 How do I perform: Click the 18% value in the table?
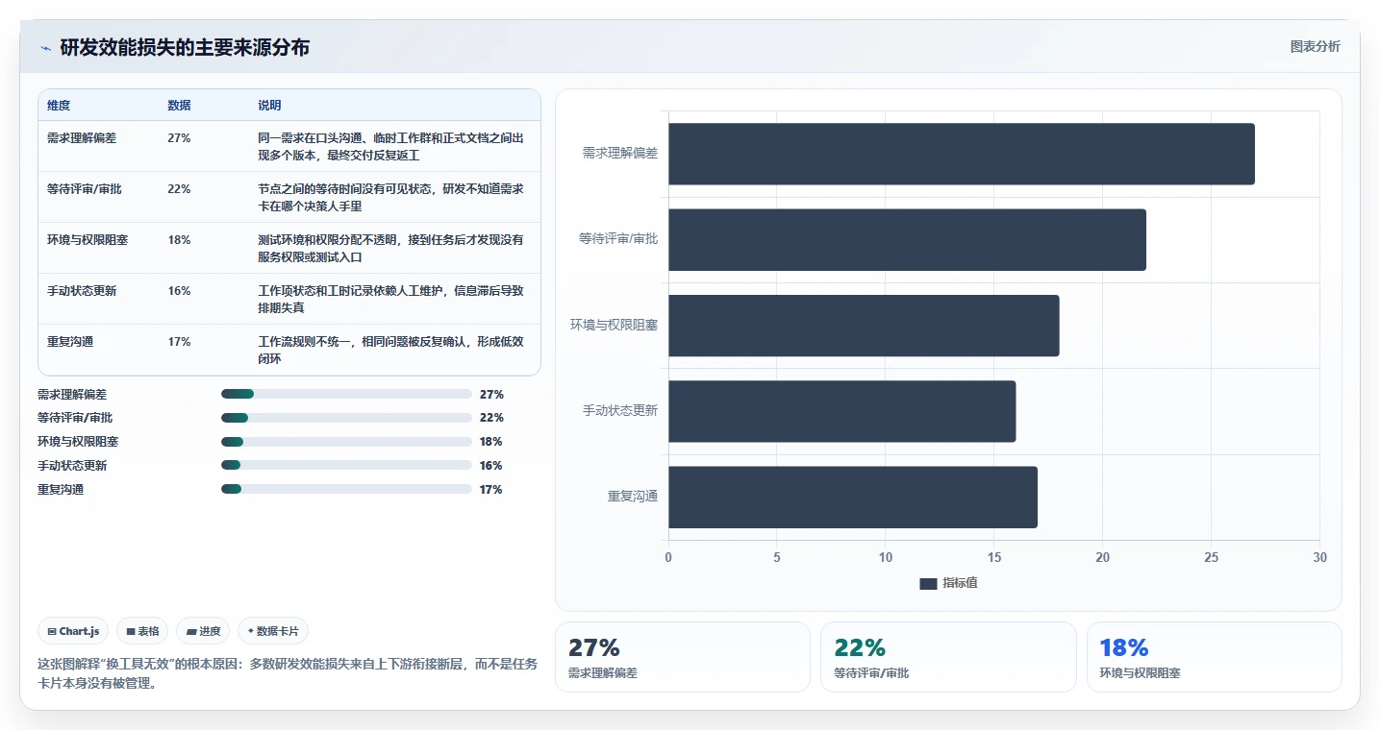(179, 240)
